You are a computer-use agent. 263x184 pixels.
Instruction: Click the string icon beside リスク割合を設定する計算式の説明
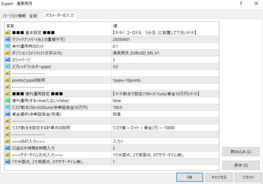tap(7, 128)
